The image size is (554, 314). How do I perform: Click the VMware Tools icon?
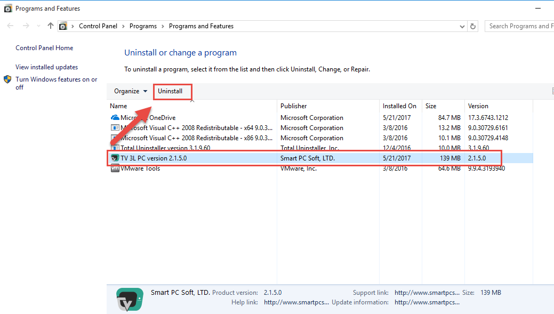pyautogui.click(x=115, y=168)
